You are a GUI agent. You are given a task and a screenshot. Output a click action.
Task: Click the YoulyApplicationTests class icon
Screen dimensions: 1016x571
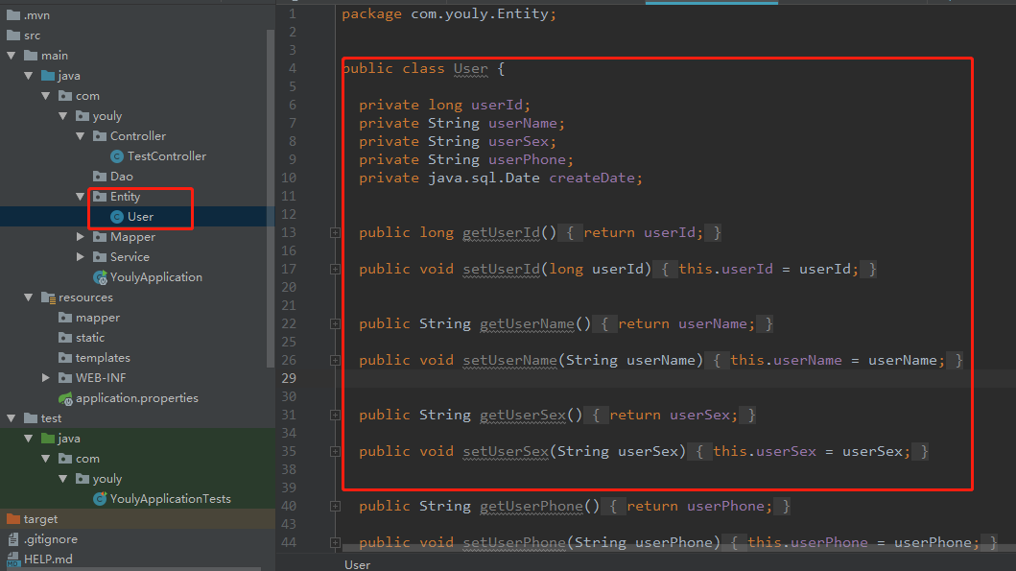click(100, 499)
